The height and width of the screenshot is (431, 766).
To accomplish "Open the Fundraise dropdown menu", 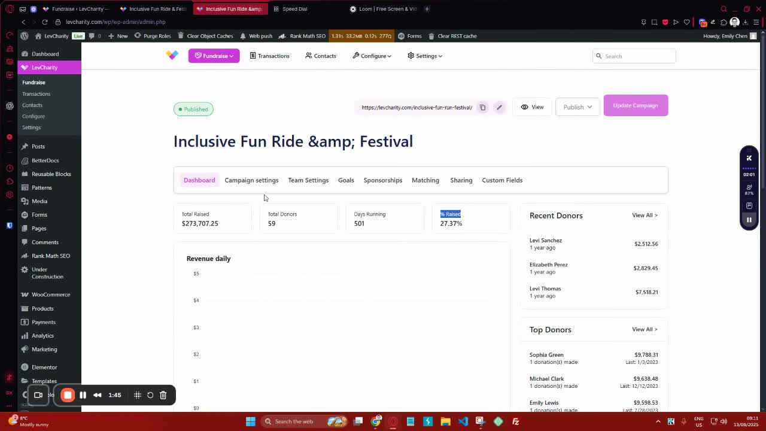I will [214, 56].
